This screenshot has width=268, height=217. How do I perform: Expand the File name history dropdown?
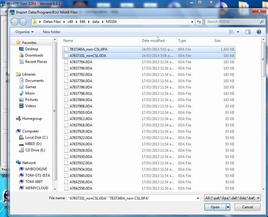[198, 198]
